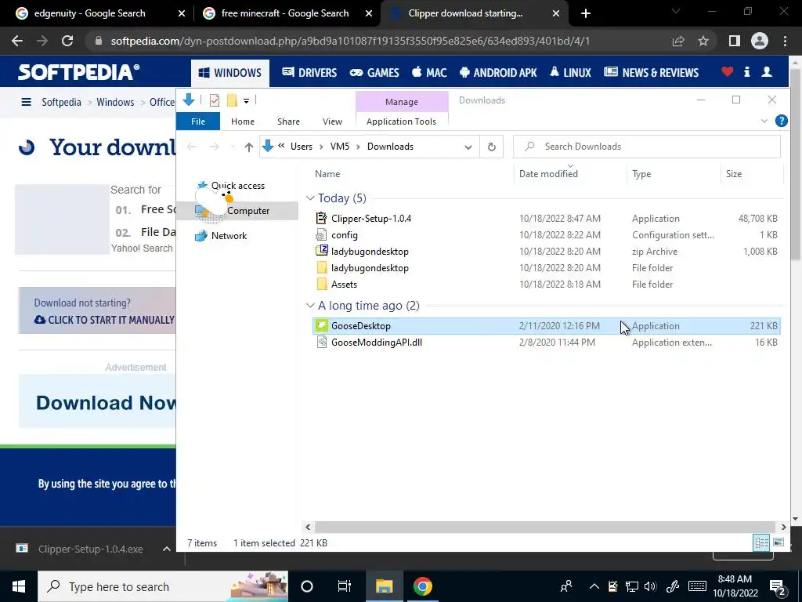This screenshot has width=802, height=602.
Task: Open the Softpedia ANDROID APK section
Action: point(498,73)
